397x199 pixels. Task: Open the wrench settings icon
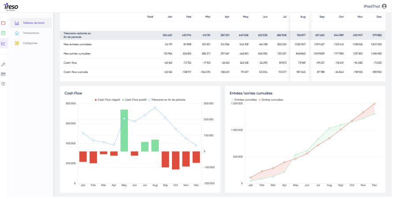pos(4,64)
